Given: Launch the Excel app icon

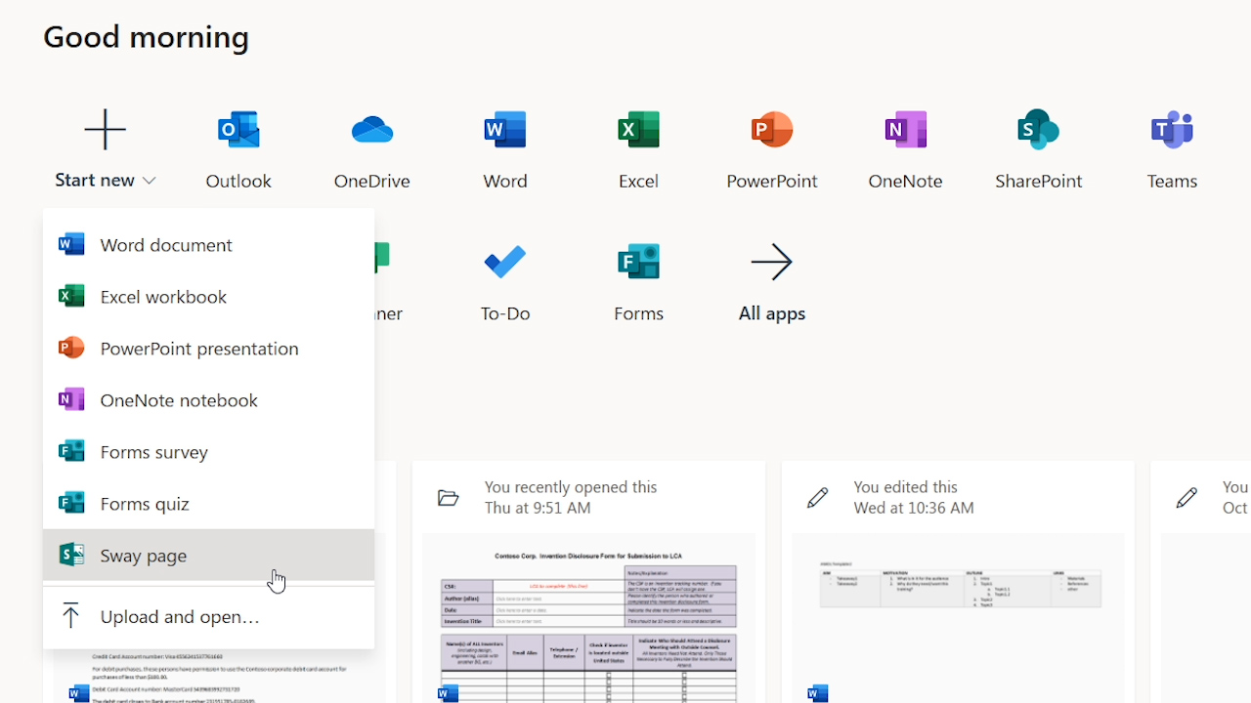Looking at the screenshot, I should click(x=638, y=129).
